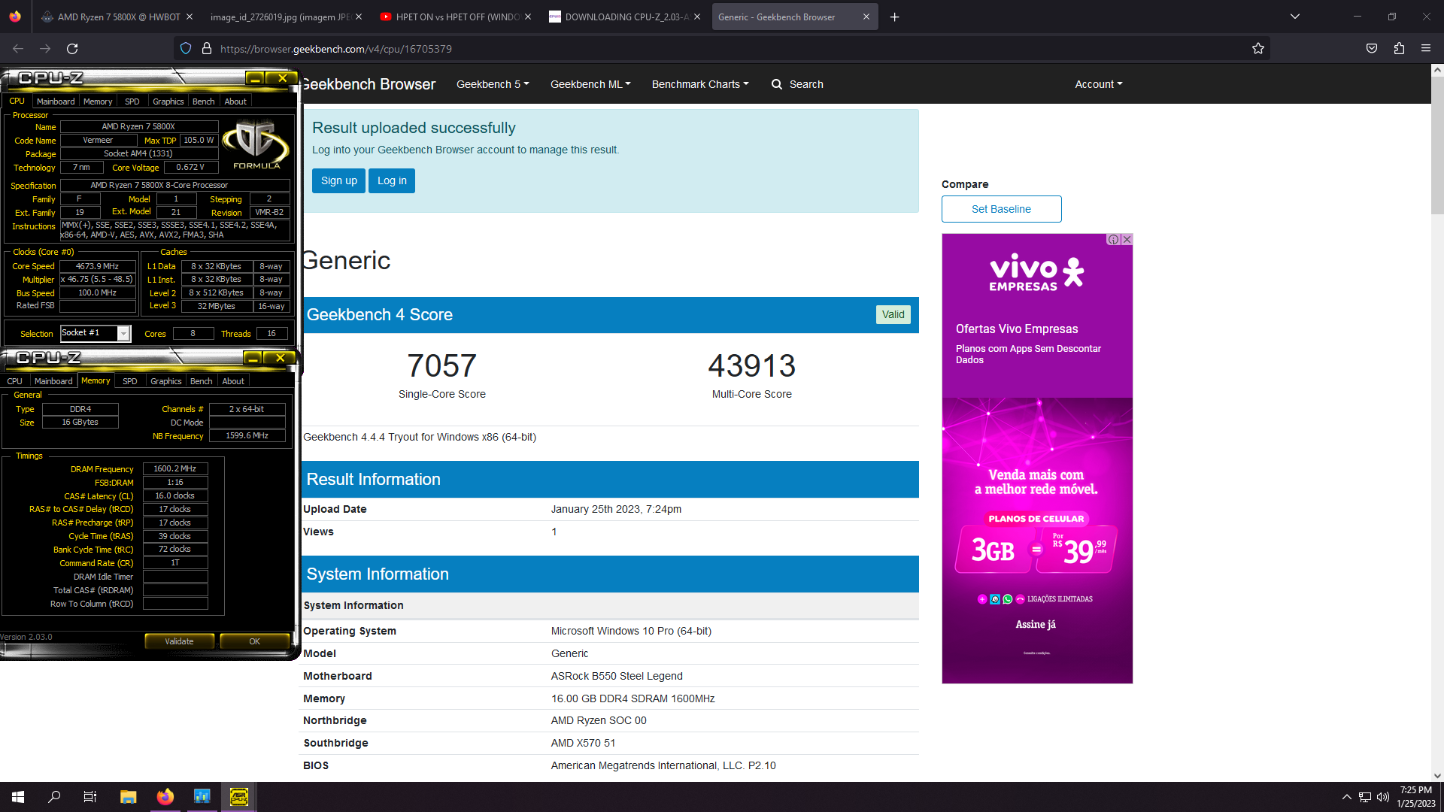Screen dimensions: 1444x812
Task: Click taskbar clock showing 7:25 PM
Action: click(x=1416, y=797)
